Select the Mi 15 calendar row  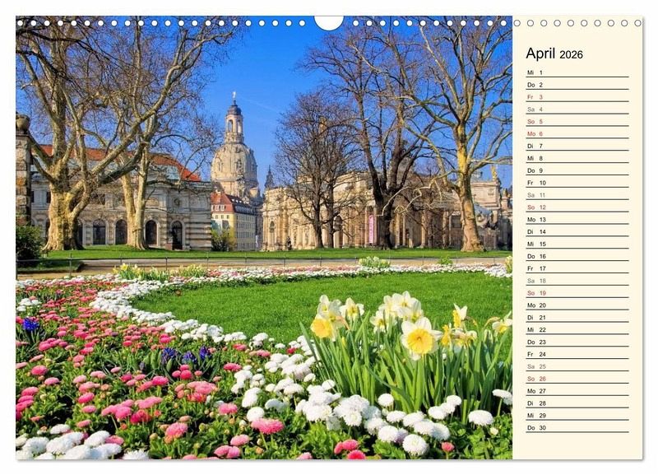577,244
